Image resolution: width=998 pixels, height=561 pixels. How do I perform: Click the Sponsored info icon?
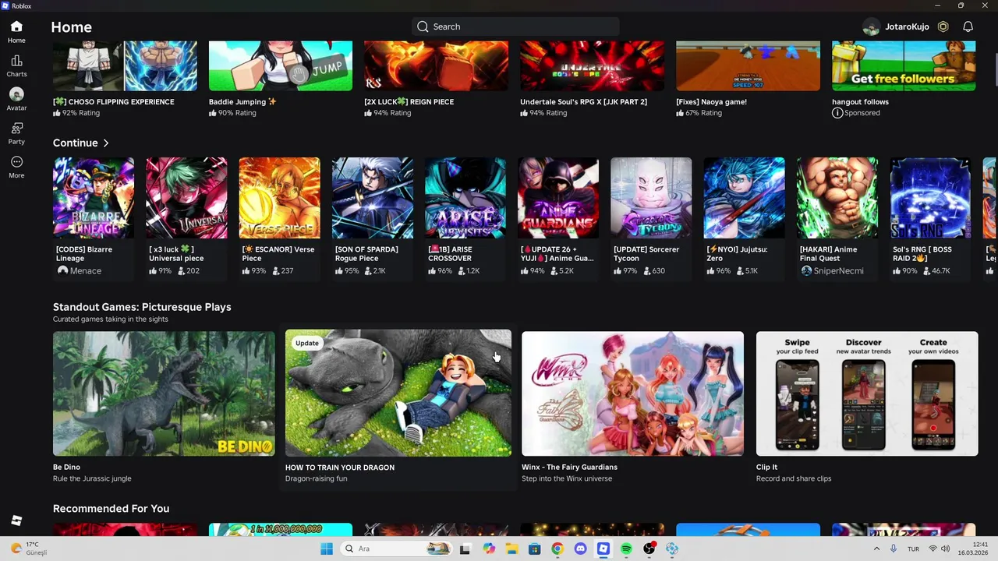pyautogui.click(x=837, y=113)
